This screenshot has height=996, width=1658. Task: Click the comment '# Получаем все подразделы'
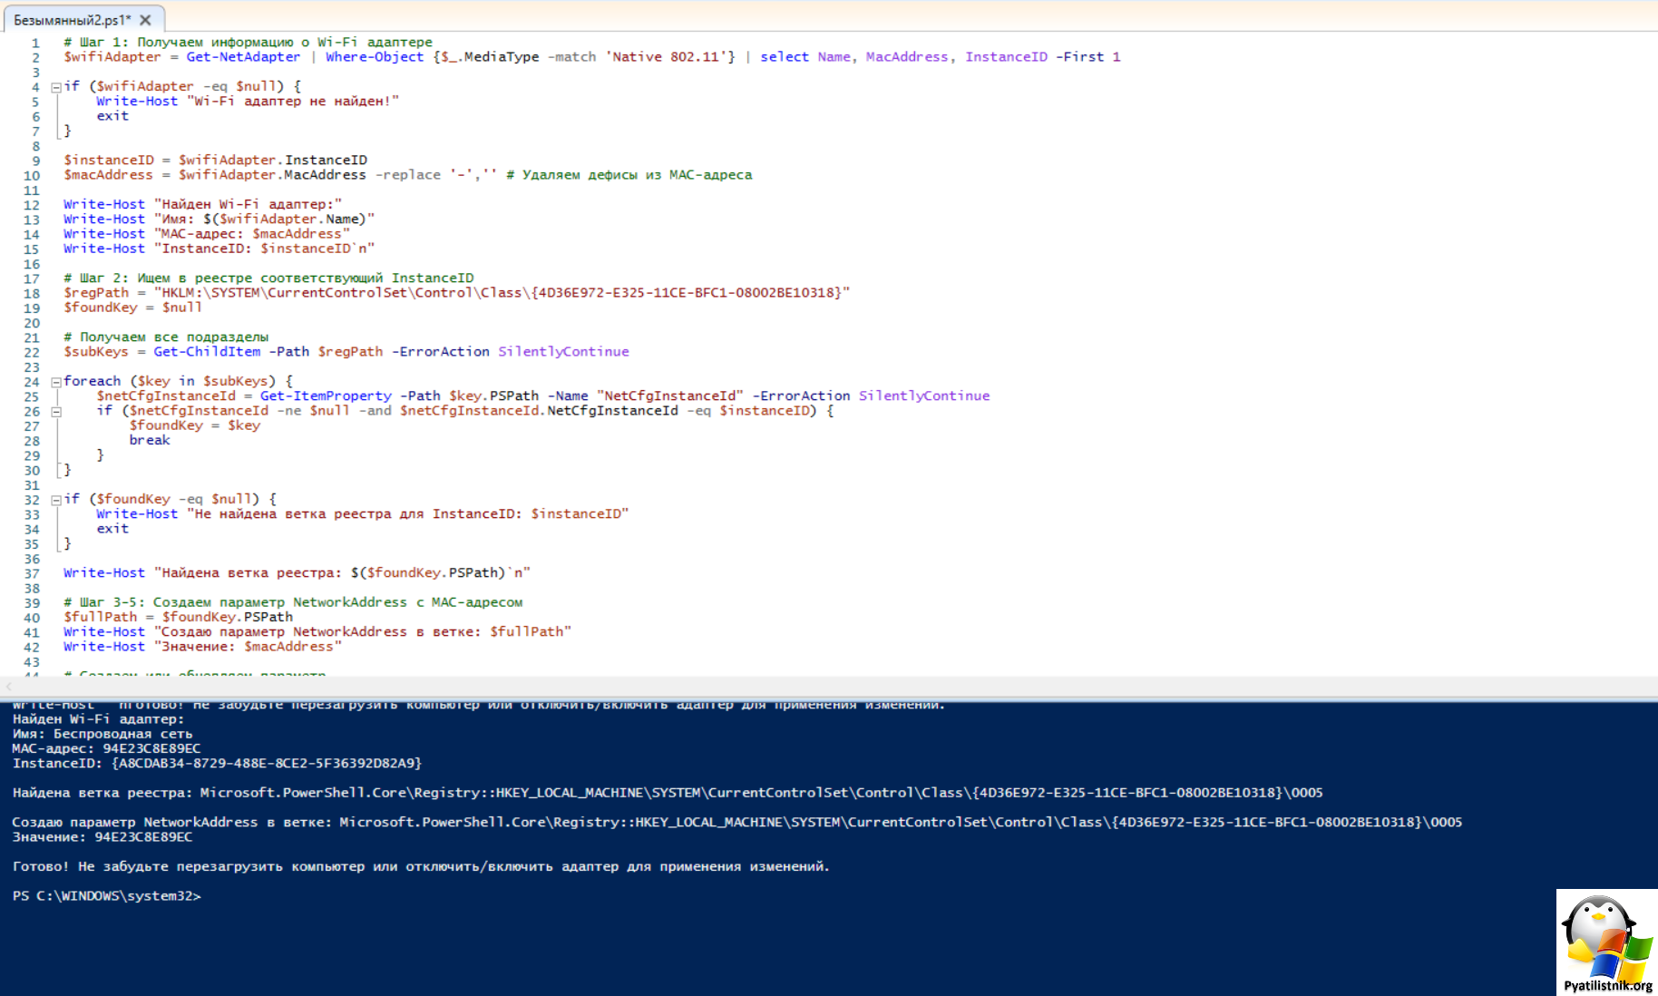click(x=166, y=337)
